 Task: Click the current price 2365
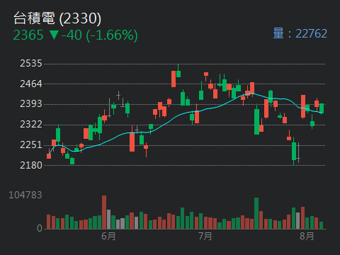coord(28,35)
